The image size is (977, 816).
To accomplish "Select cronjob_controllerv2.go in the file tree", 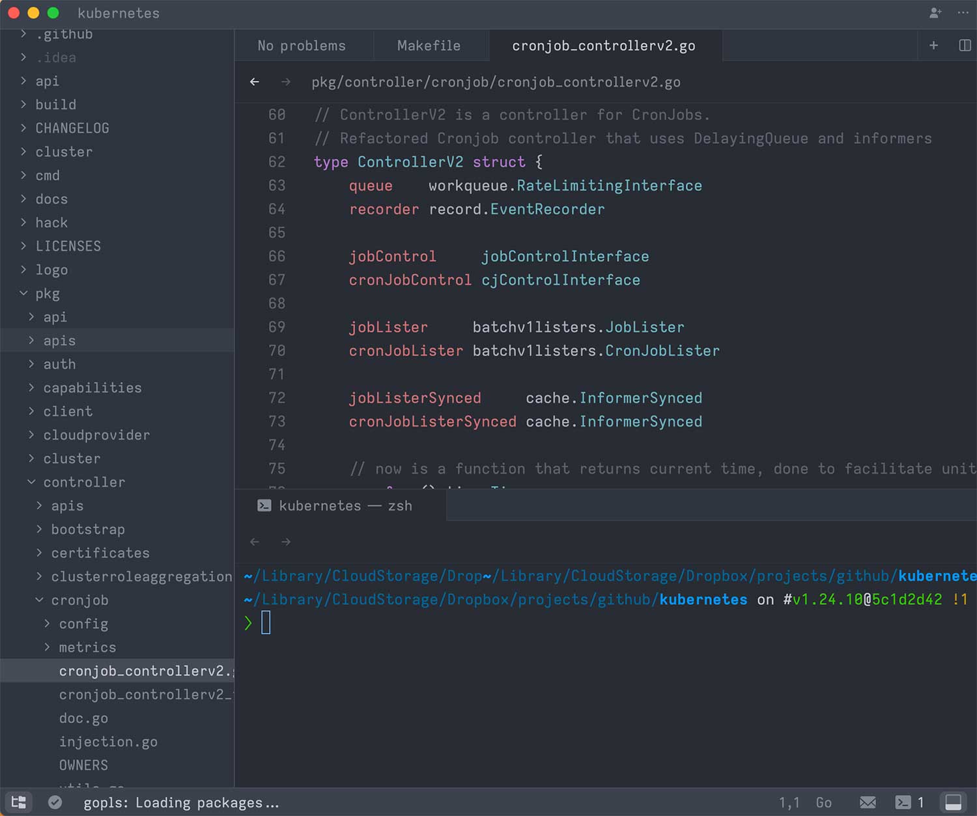I will (117, 671).
